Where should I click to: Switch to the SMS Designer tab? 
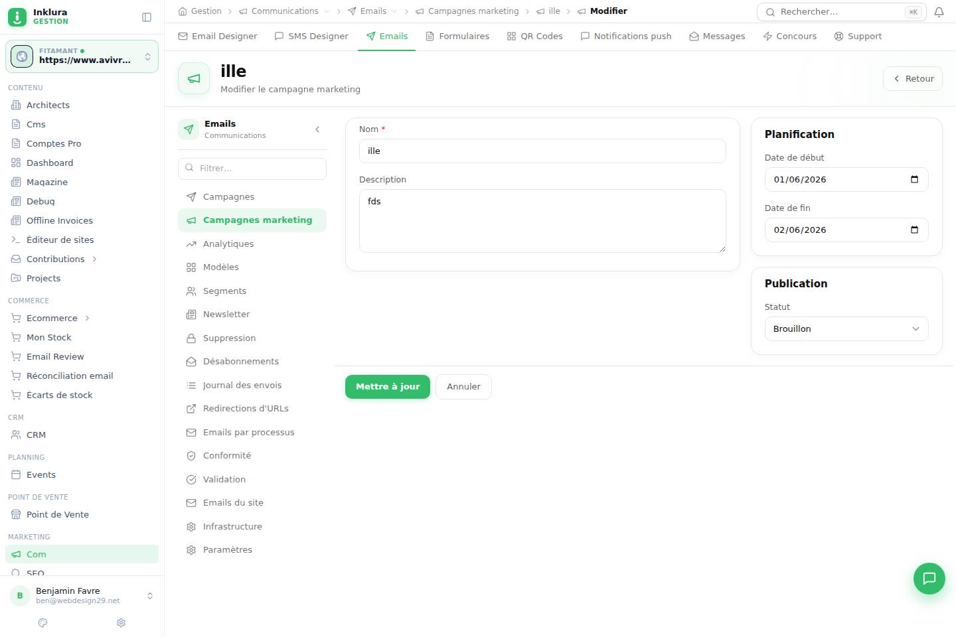(311, 36)
